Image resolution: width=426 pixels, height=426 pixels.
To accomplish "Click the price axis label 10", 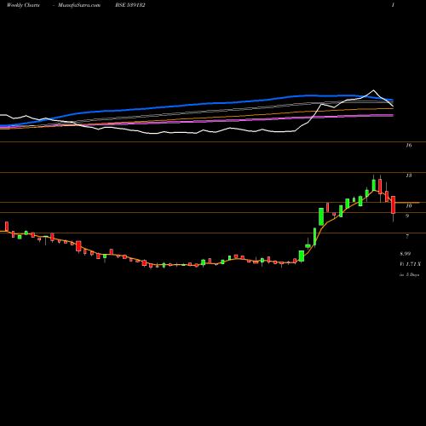I will coord(408,205).
